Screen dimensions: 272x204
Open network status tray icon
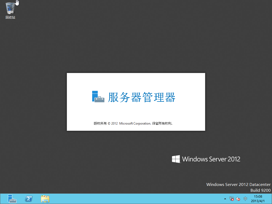(231, 199)
